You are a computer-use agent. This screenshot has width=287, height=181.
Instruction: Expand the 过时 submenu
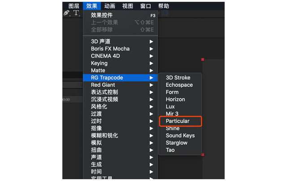click(x=120, y=121)
